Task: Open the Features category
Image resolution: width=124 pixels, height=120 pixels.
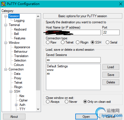Action: point(20,38)
